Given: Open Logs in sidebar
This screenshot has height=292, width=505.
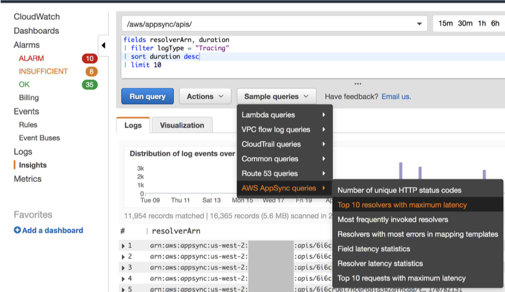Looking at the screenshot, I should click(x=23, y=152).
